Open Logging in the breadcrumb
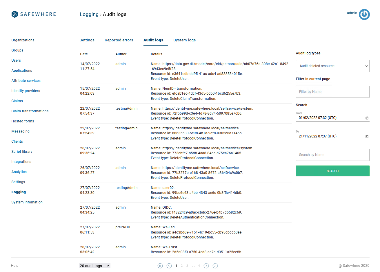 coord(89,14)
